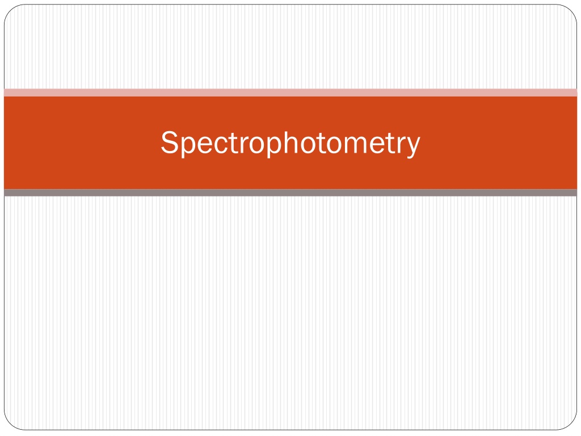Click the empty striped area below the banner
This screenshot has width=581, height=436.
(290, 313)
